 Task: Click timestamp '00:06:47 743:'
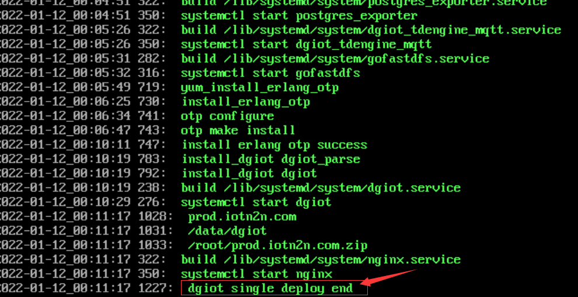click(120, 131)
